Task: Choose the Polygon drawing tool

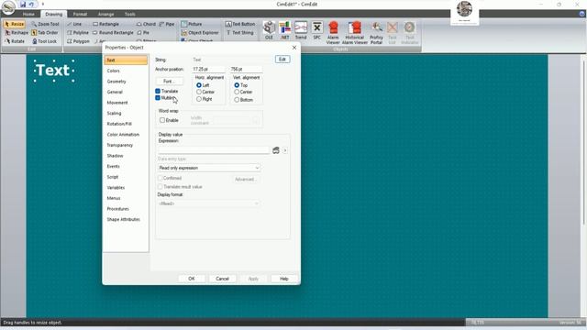Action: (x=78, y=41)
